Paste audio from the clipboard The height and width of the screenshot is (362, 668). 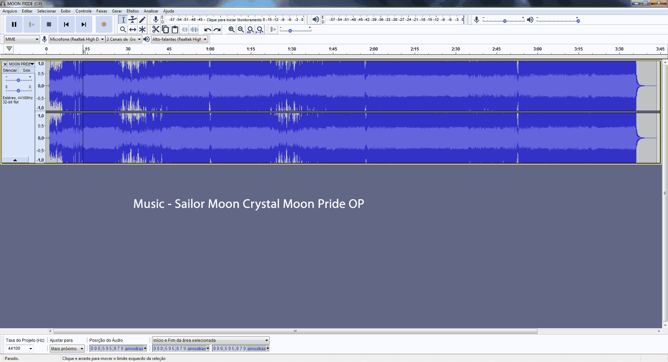pyautogui.click(x=175, y=30)
